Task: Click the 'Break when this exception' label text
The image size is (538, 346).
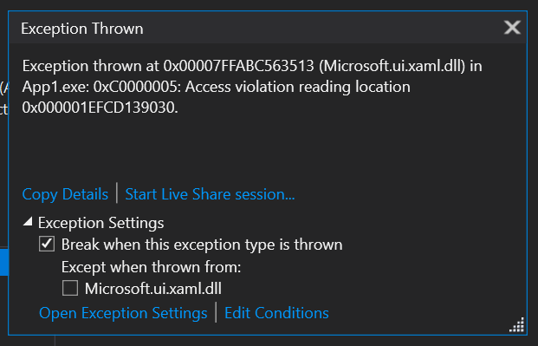Action: (202, 245)
